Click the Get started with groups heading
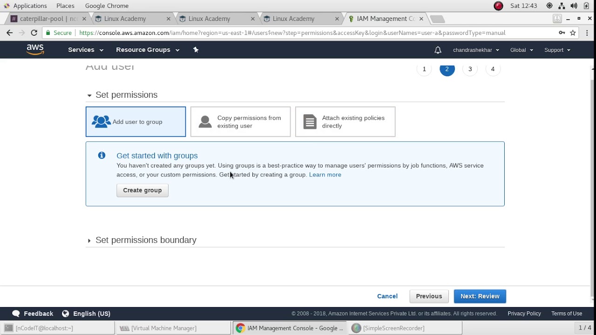The image size is (596, 335). (x=157, y=155)
